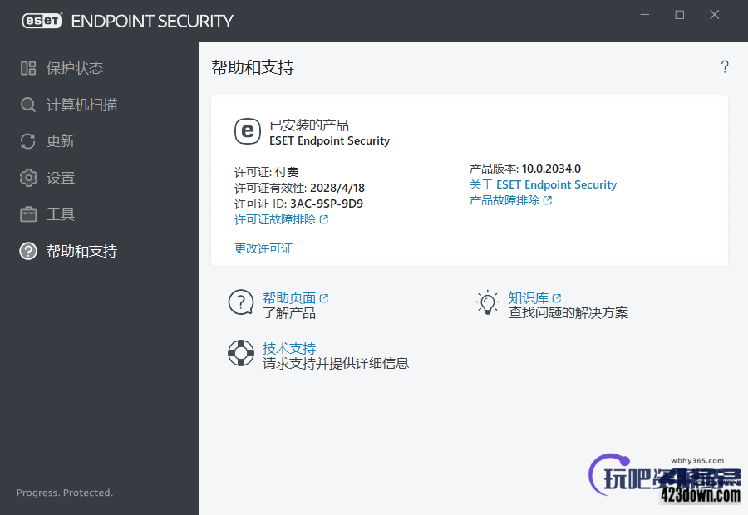Click the ESET logo in title bar
The height and width of the screenshot is (515, 748).
pyautogui.click(x=42, y=21)
